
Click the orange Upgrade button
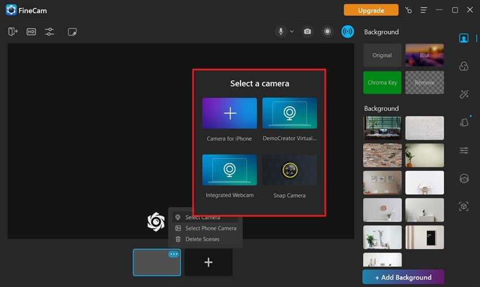pos(371,10)
